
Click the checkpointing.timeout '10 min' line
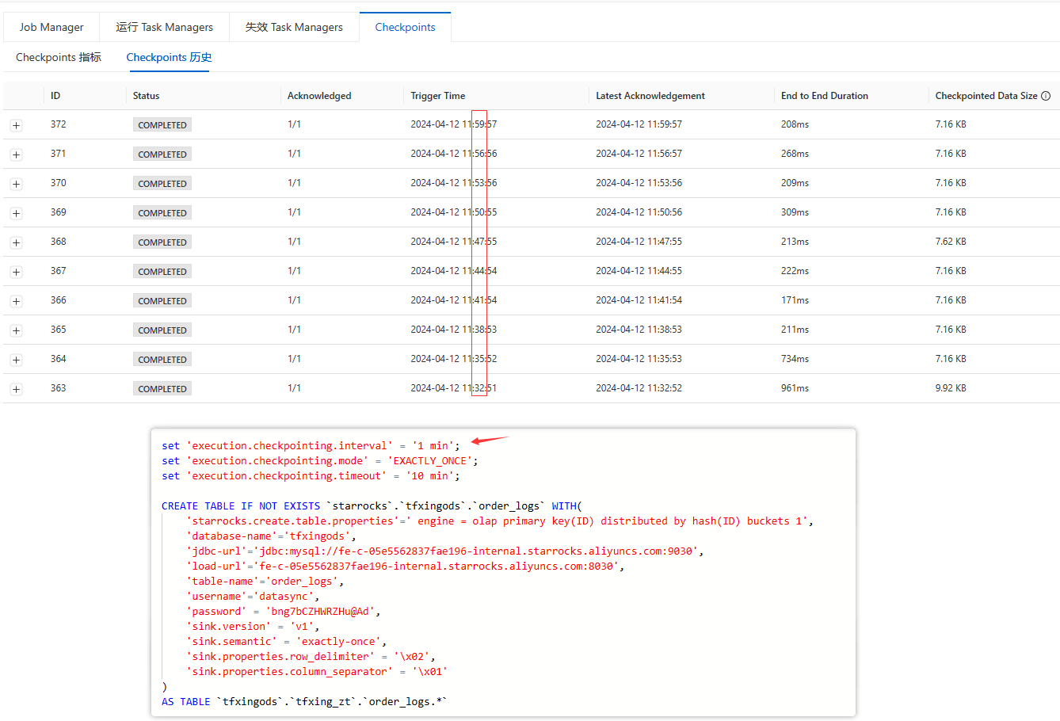[311, 476]
